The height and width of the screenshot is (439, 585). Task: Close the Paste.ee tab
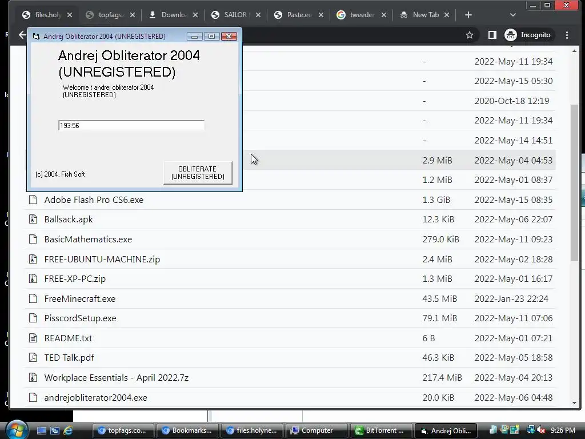[x=321, y=15]
